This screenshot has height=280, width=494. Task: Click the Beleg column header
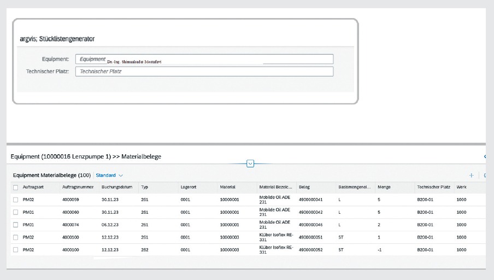pyautogui.click(x=304, y=188)
